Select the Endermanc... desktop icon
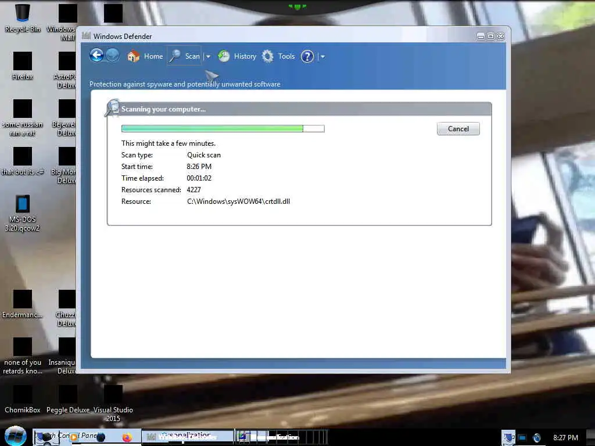The height and width of the screenshot is (446, 595). [x=23, y=304]
